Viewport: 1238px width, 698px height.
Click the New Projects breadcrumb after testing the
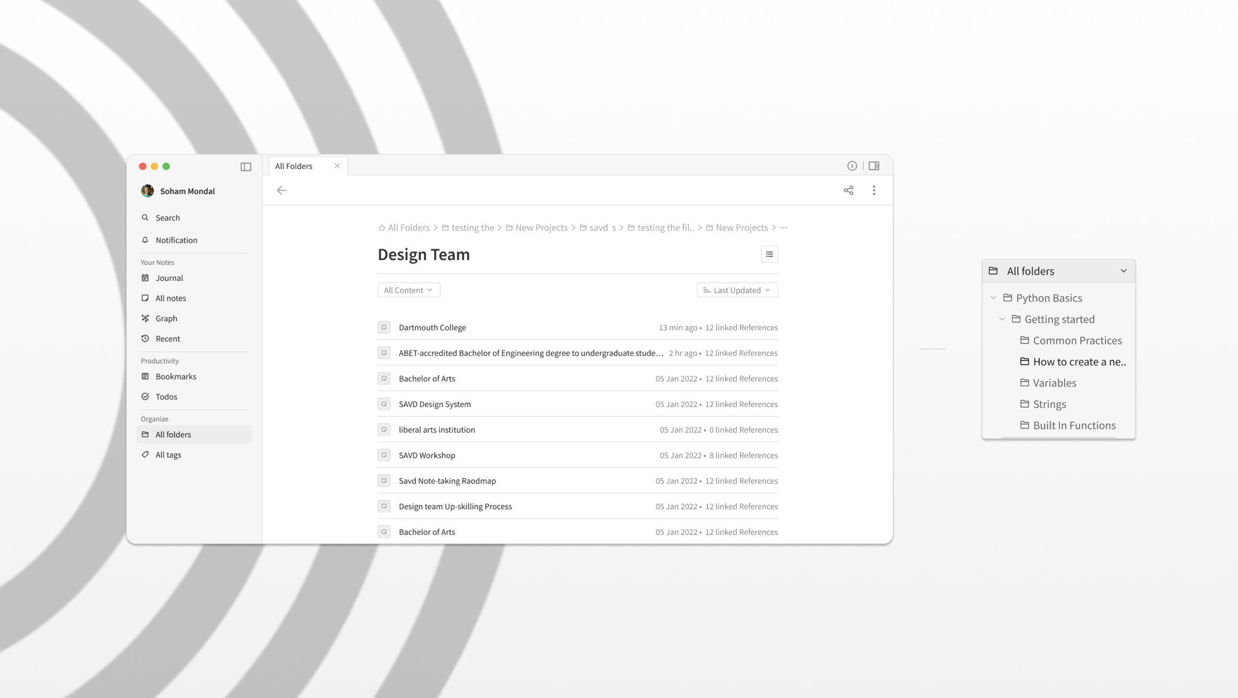[541, 228]
